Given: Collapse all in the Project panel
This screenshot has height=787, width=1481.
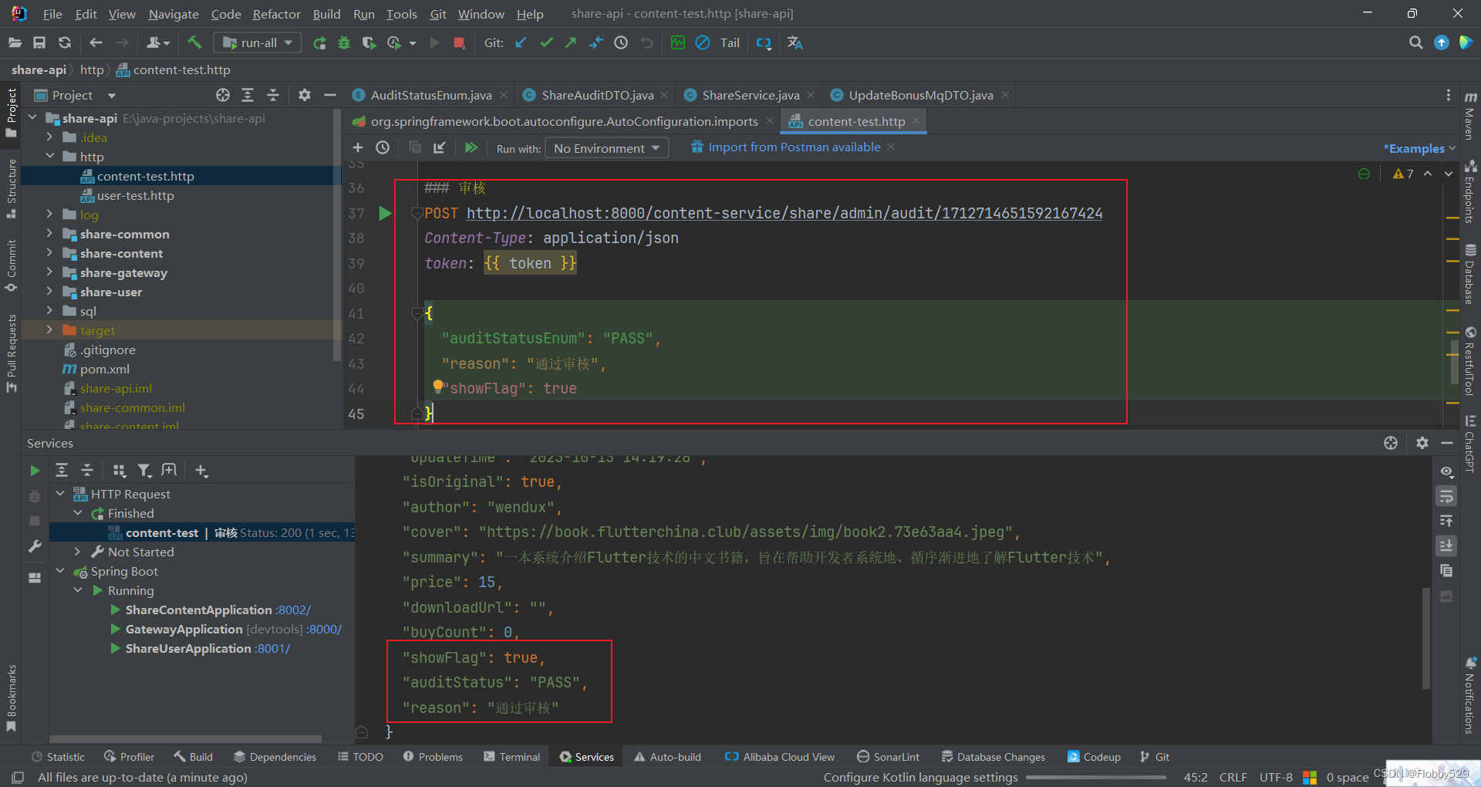Looking at the screenshot, I should [273, 95].
